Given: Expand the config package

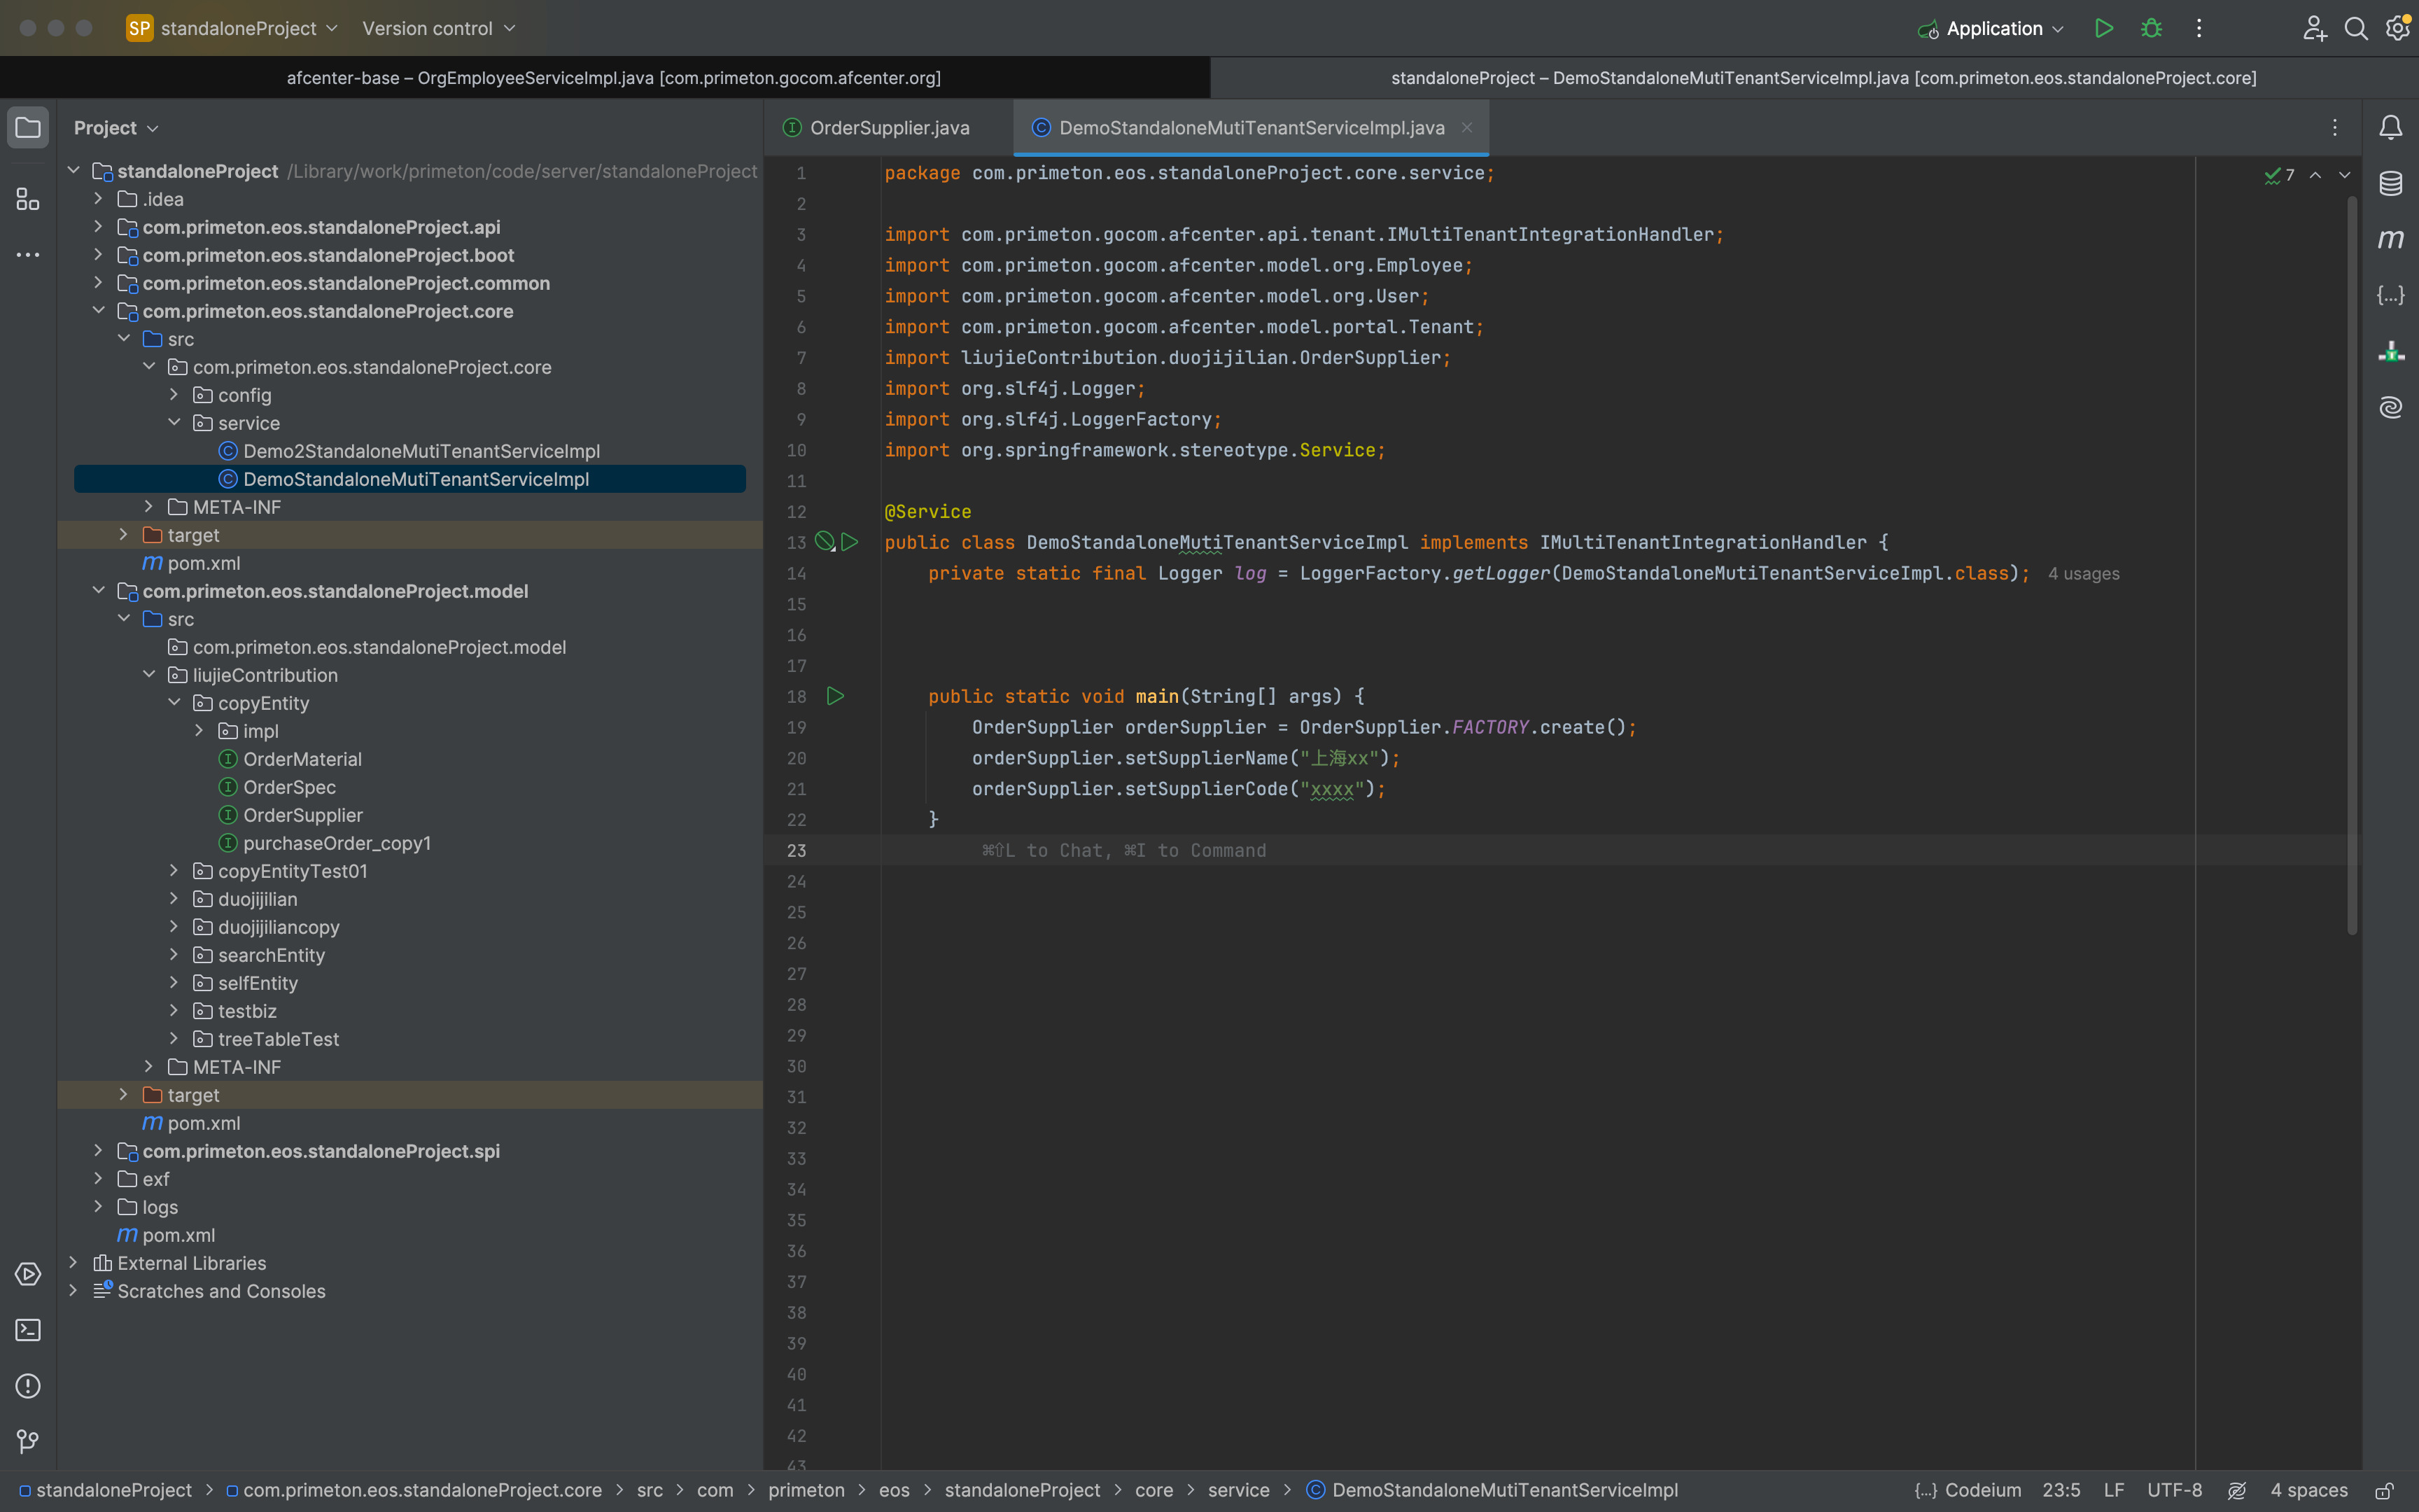Looking at the screenshot, I should [x=174, y=395].
